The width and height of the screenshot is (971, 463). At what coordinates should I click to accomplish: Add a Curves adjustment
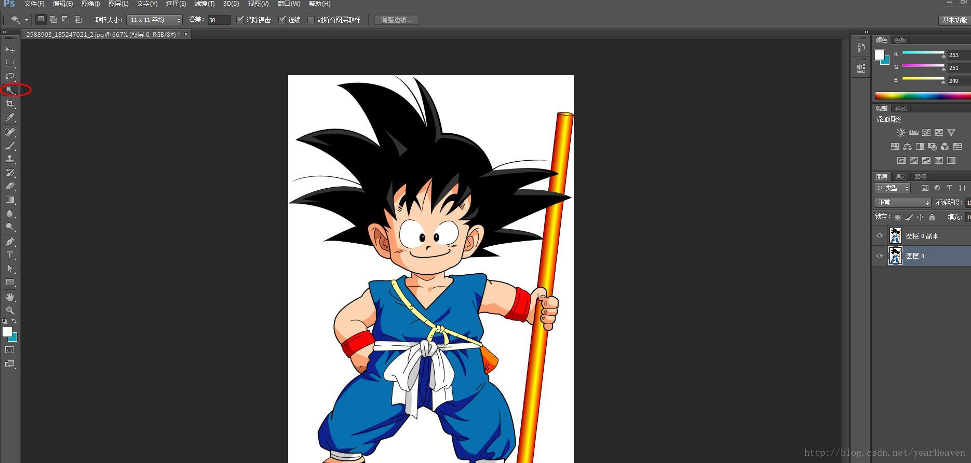coord(926,133)
